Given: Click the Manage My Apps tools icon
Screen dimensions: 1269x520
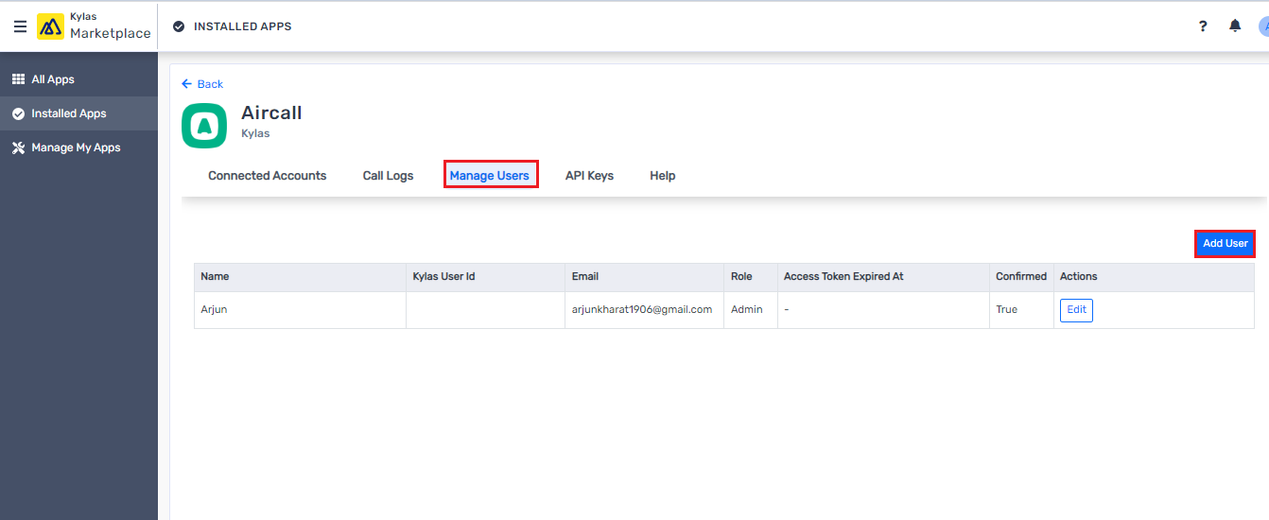Looking at the screenshot, I should pos(18,147).
